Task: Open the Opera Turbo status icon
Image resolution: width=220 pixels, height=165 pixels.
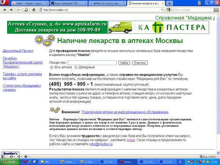Action: (x=26, y=157)
